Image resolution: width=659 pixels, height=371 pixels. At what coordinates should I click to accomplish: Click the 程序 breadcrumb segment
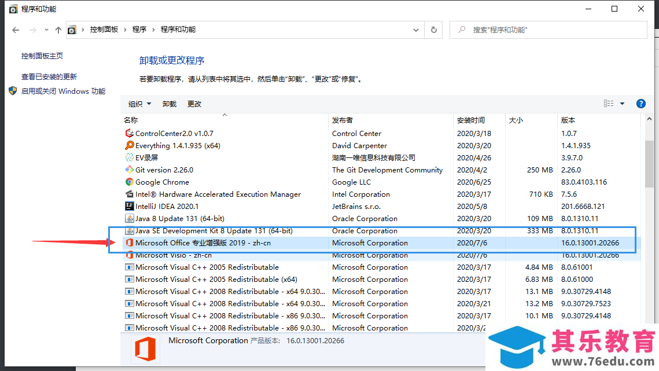tap(139, 30)
